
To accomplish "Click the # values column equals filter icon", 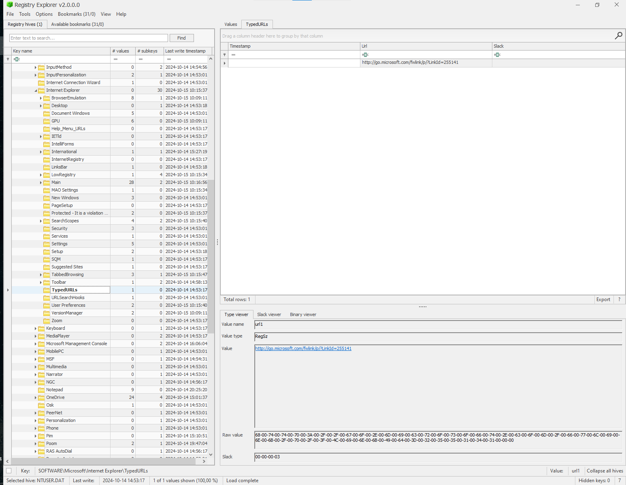I will click(115, 59).
